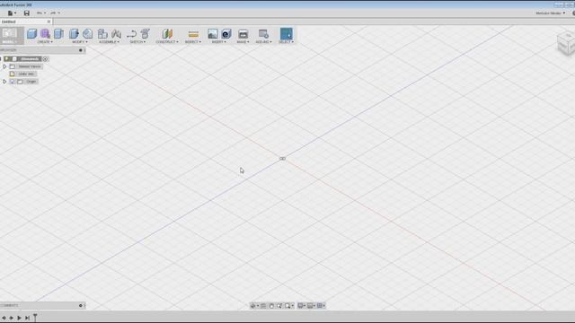Image resolution: width=575 pixels, height=323 pixels.
Task: Select the Add-Ins scripts tool
Action: point(263,34)
